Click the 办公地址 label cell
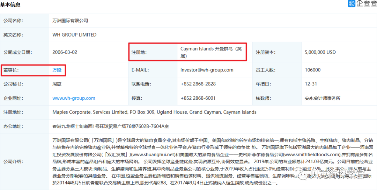This screenshot has height=191, width=377. click(x=24, y=126)
